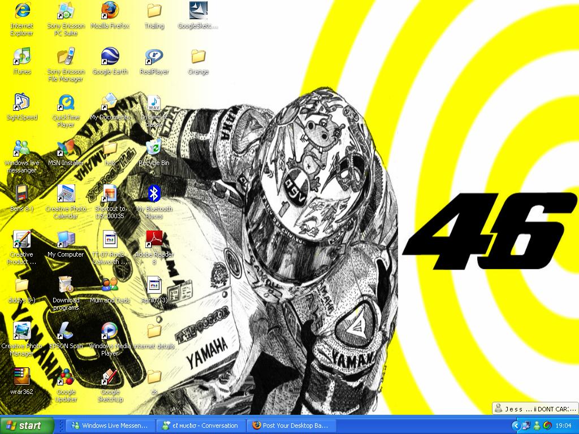Screen dimensions: 579x434
Task: Select the wrar362 installer icon
Action: click(x=22, y=377)
